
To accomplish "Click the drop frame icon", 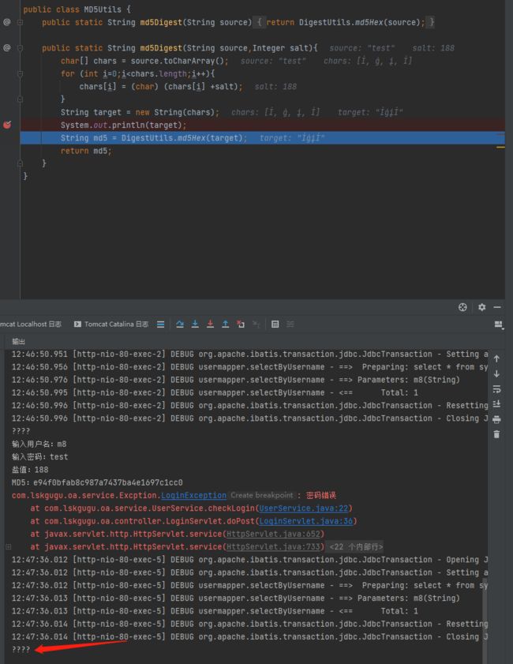I will click(241, 324).
